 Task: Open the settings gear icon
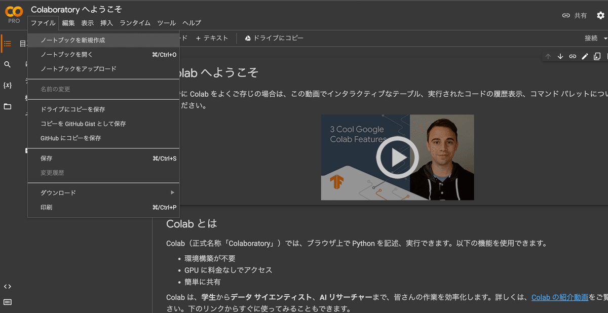(x=600, y=16)
